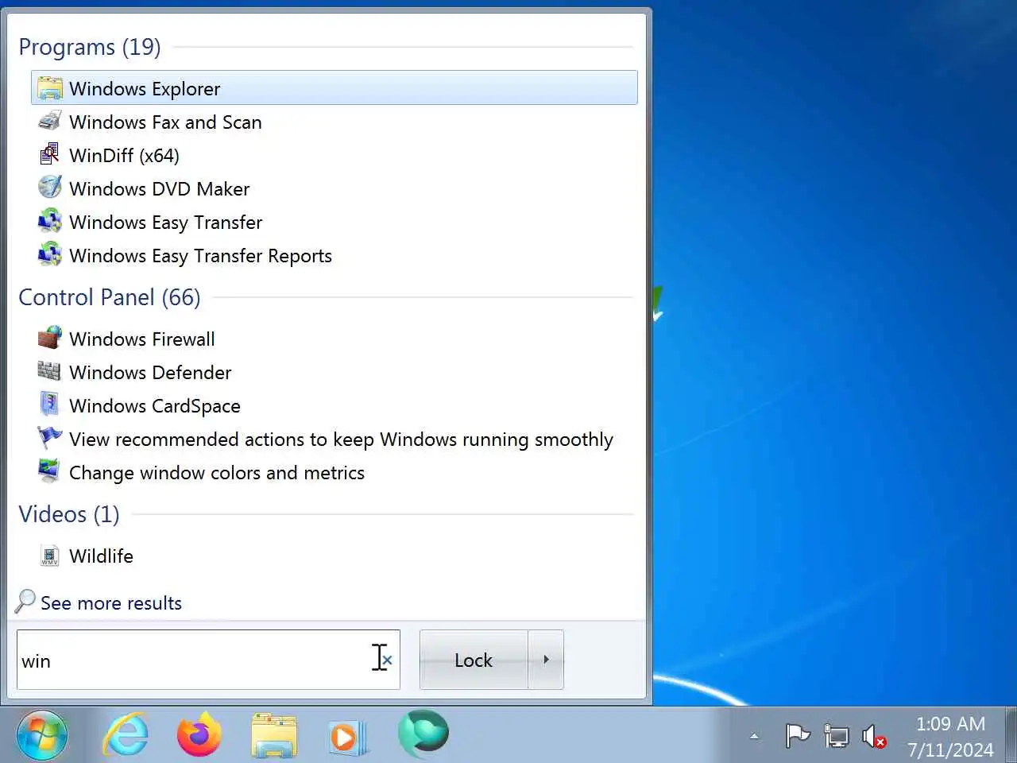
Task: Click the Windows Firewall brick wall icon
Action: (50, 339)
